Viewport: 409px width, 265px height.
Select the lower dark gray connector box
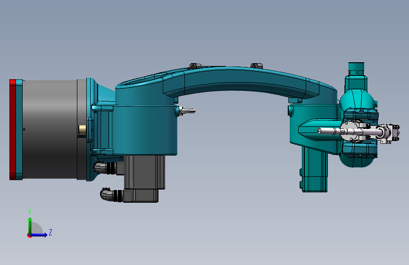pos(140,196)
